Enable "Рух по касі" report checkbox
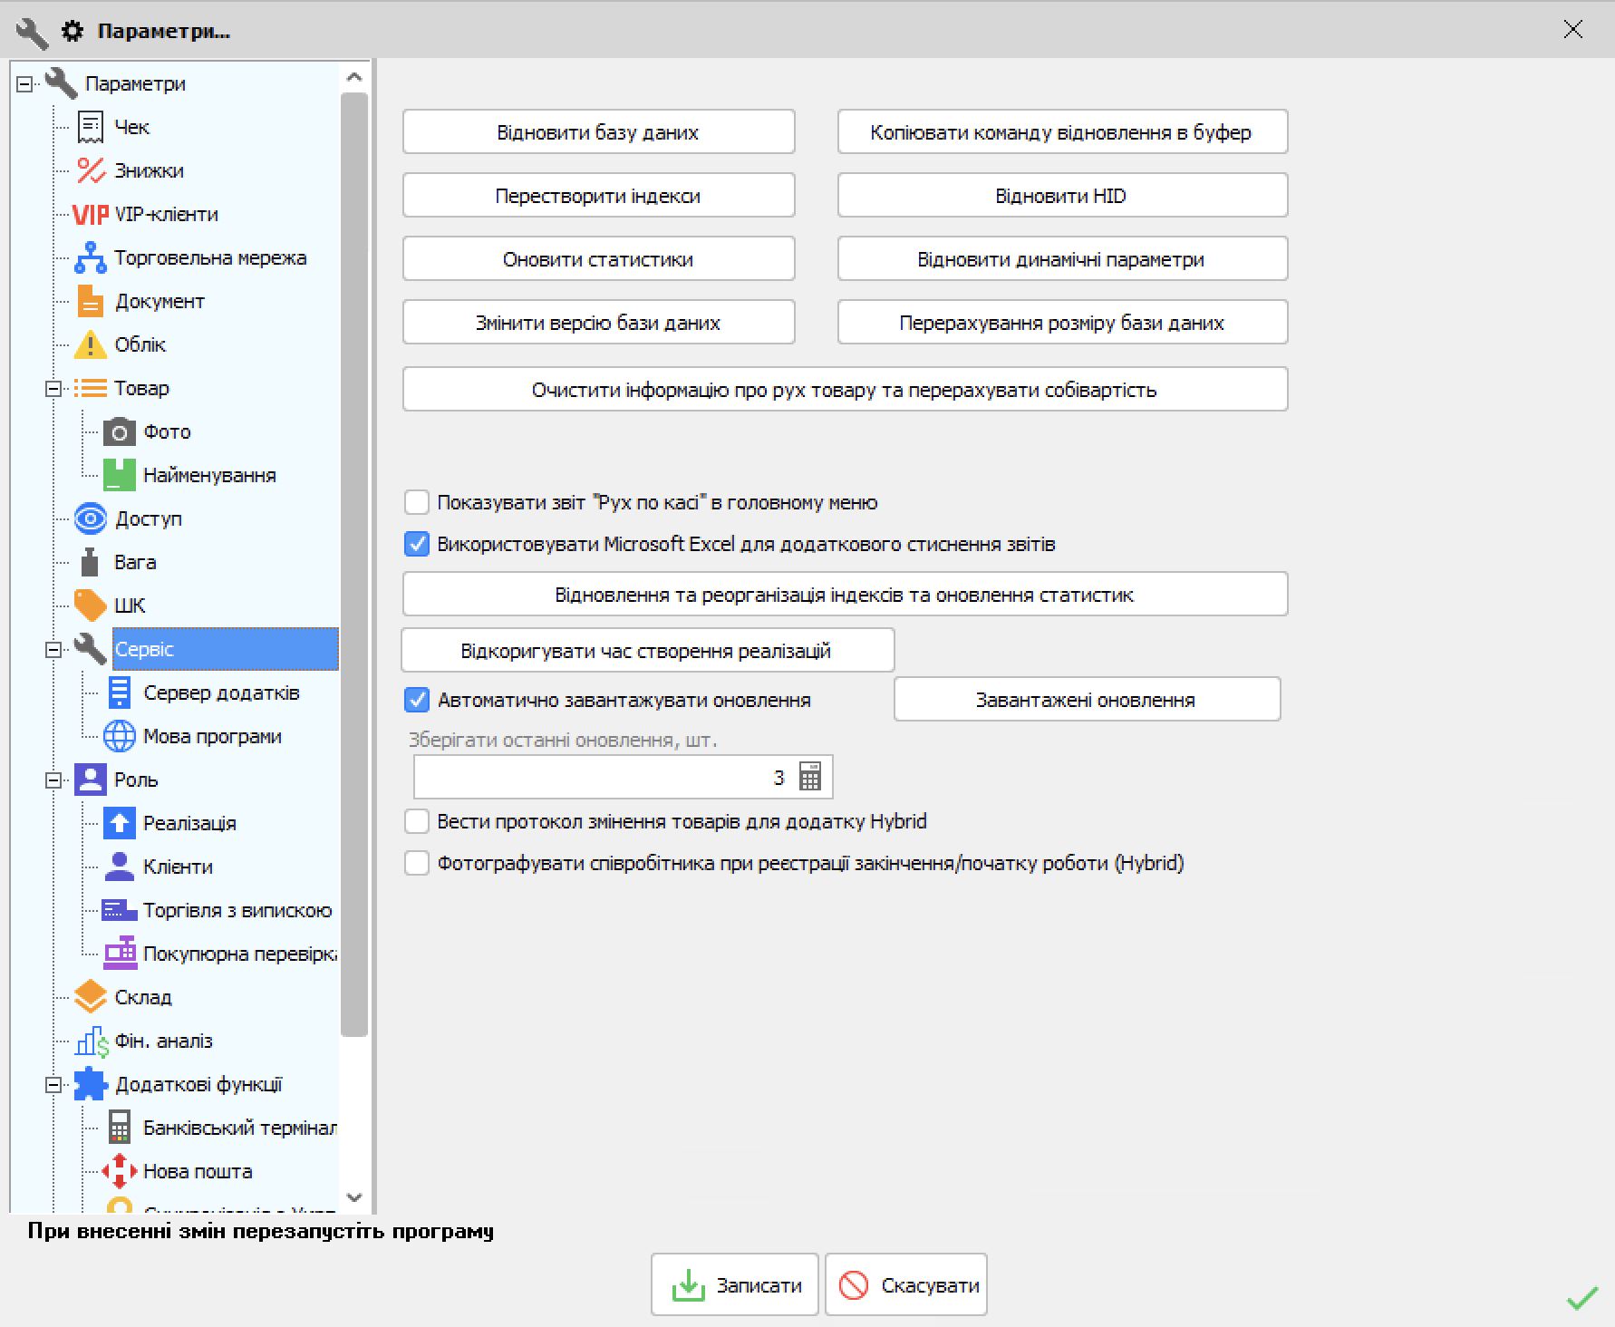The image size is (1615, 1327). coord(417,502)
